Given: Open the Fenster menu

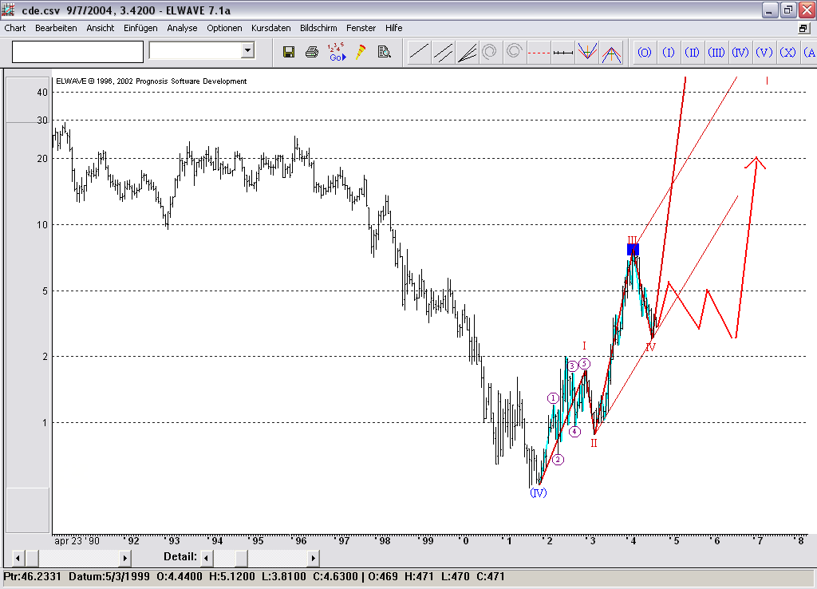Looking at the screenshot, I should click(361, 28).
